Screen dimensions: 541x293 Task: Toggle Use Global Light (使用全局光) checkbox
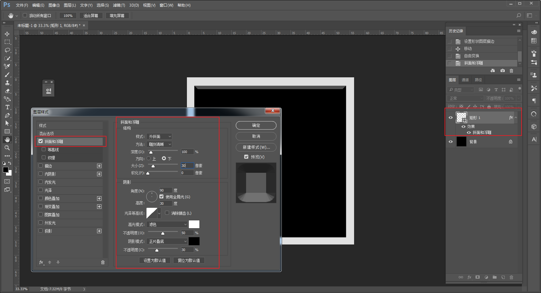tap(162, 197)
